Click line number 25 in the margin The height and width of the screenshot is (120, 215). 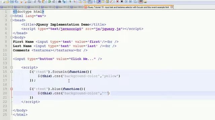click(5, 115)
